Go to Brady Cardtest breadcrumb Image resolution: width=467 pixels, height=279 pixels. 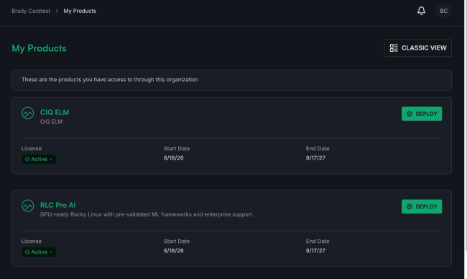31,11
